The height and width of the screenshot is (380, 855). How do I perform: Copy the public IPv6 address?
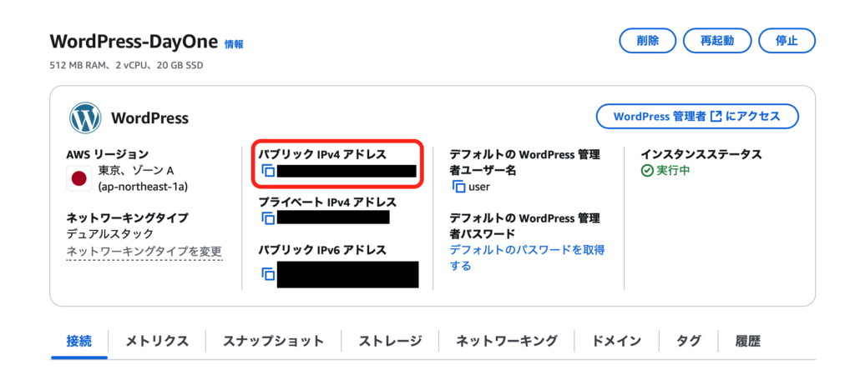click(268, 274)
